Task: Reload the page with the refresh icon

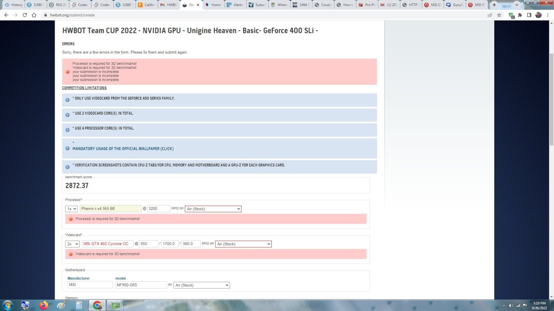Action: [x=25, y=15]
